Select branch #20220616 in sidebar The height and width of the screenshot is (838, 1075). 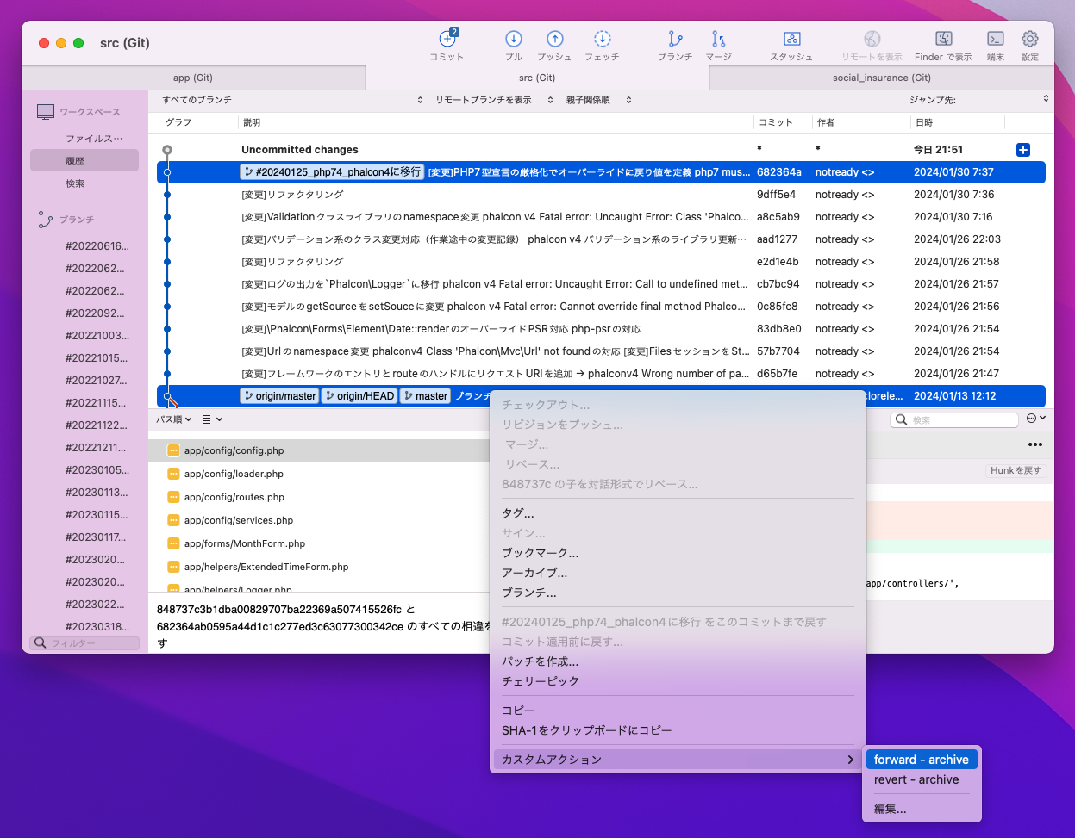[97, 246]
